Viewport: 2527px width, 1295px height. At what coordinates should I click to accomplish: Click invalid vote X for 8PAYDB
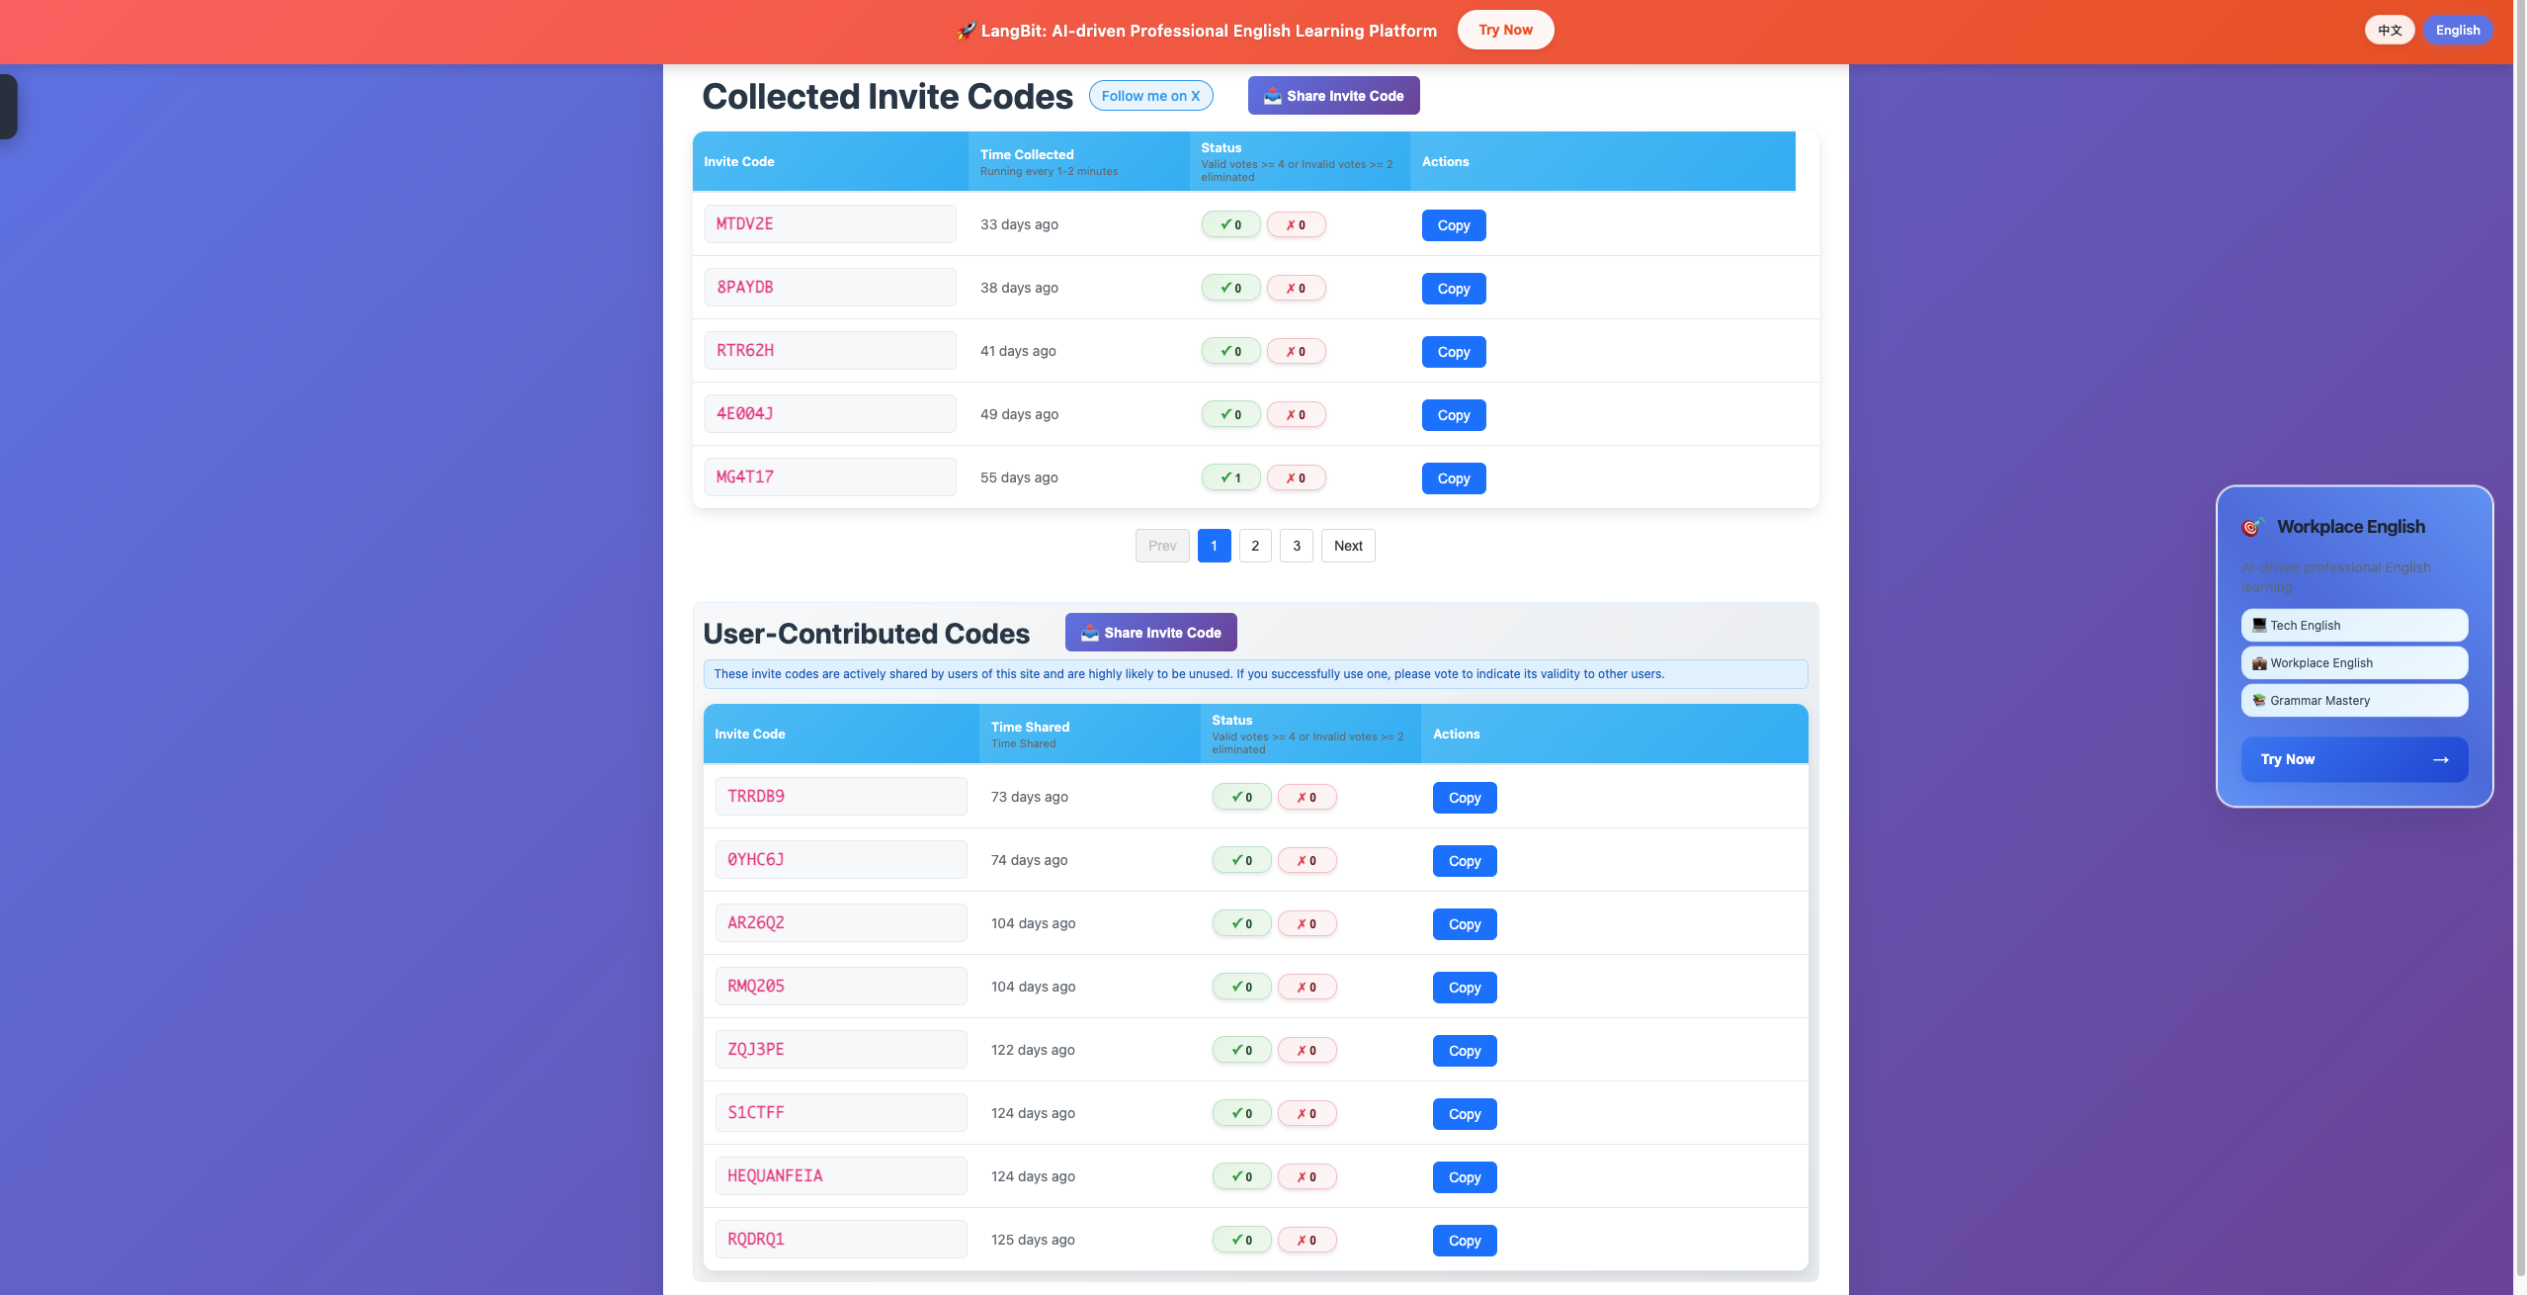1296,288
